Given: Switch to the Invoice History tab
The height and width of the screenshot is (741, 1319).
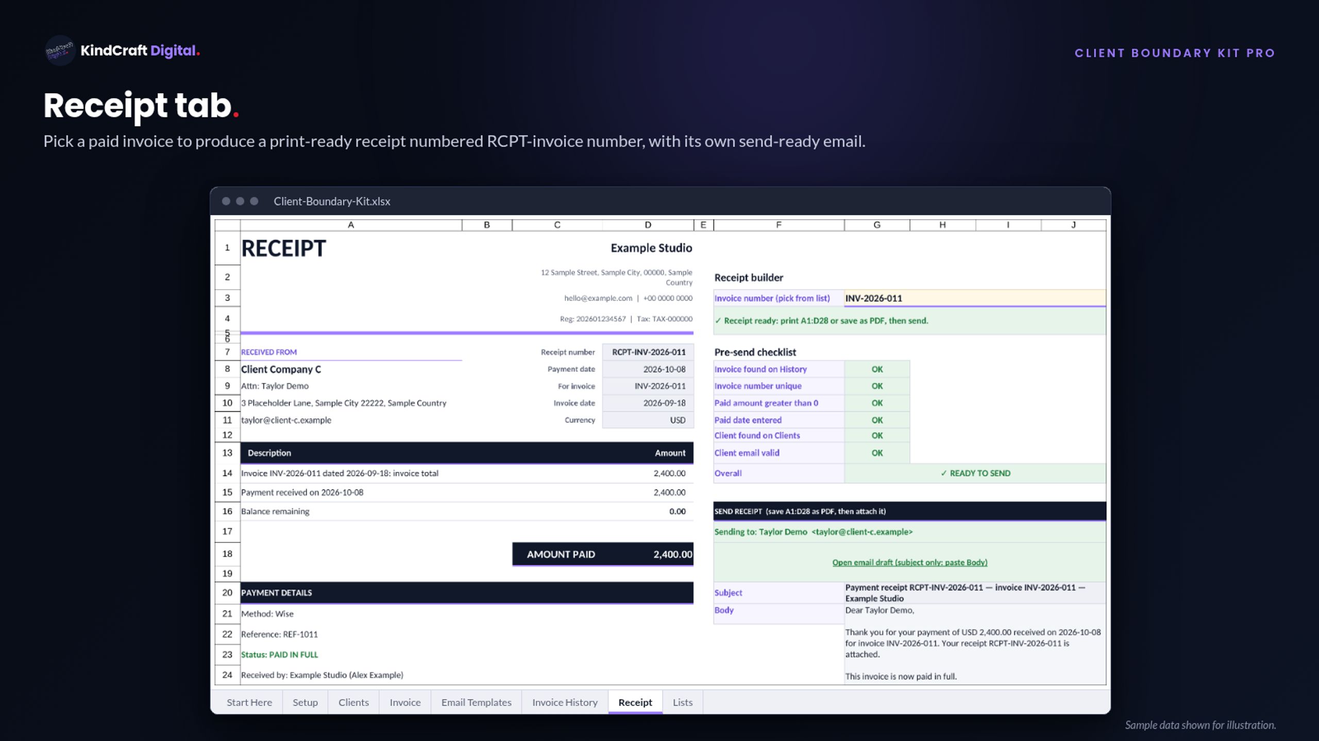Looking at the screenshot, I should (565, 702).
